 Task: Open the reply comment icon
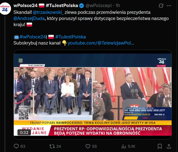(16, 146)
